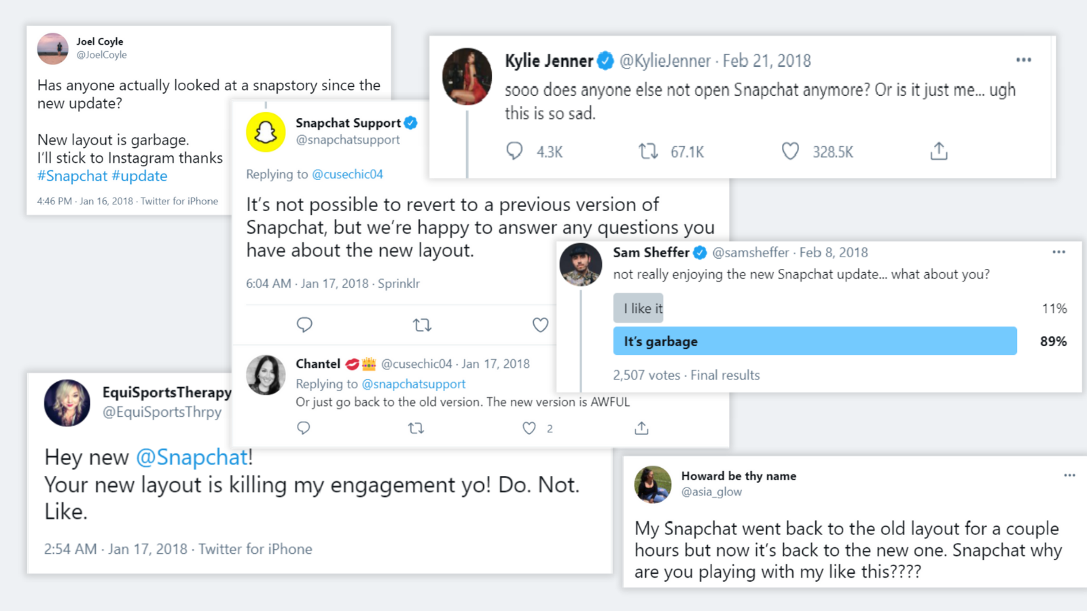The height and width of the screenshot is (611, 1087).
Task: Share Chantel's reply using share icon
Action: tap(641, 428)
